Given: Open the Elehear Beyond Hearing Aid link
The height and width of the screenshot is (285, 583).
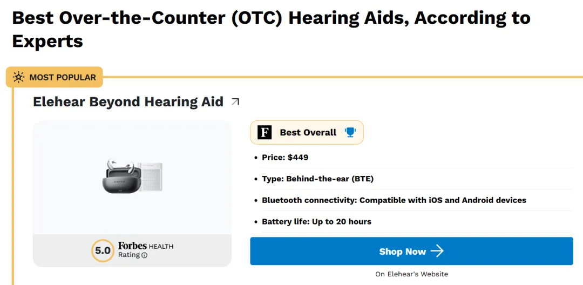Looking at the screenshot, I should [x=128, y=101].
